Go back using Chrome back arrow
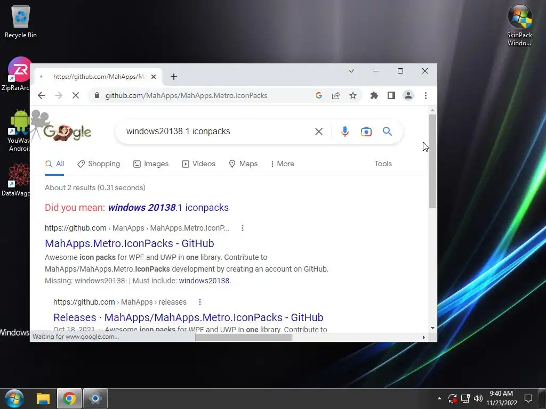Screen dimensions: 546x409 [x=42, y=95]
